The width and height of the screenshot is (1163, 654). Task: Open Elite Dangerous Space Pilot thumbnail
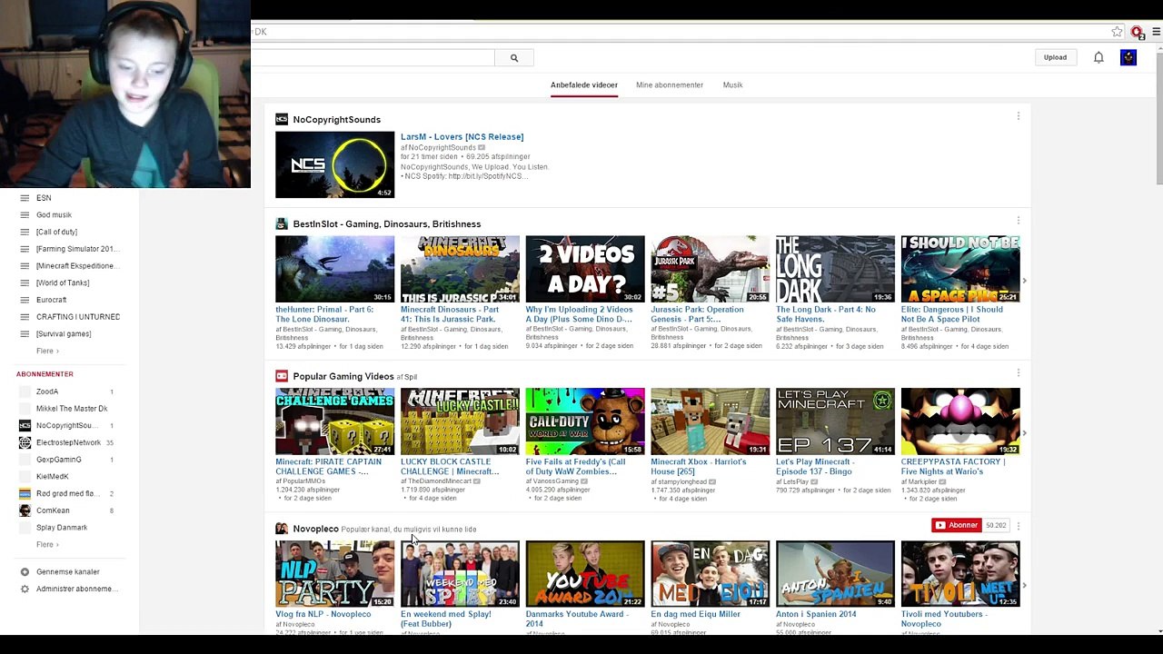960,269
